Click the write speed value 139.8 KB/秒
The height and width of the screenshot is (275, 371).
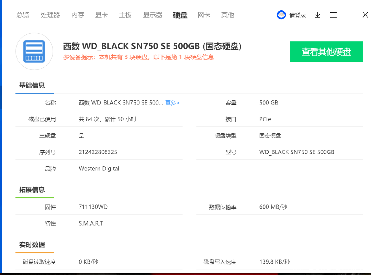(x=274, y=262)
